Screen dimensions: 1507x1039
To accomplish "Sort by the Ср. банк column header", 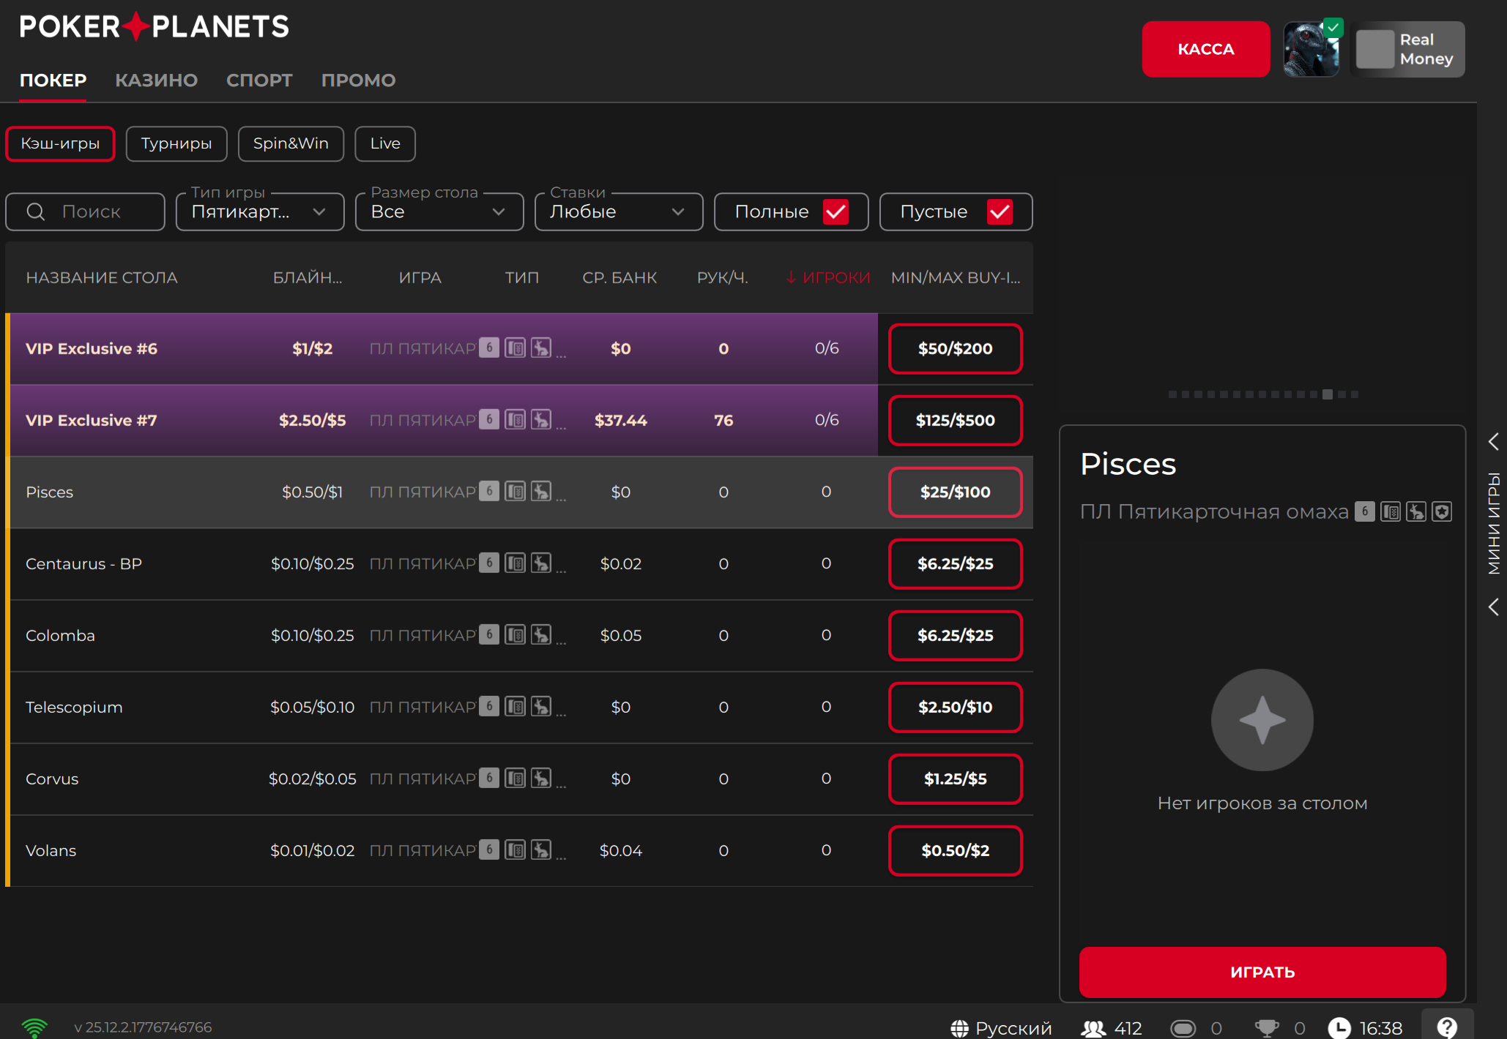I will (619, 277).
